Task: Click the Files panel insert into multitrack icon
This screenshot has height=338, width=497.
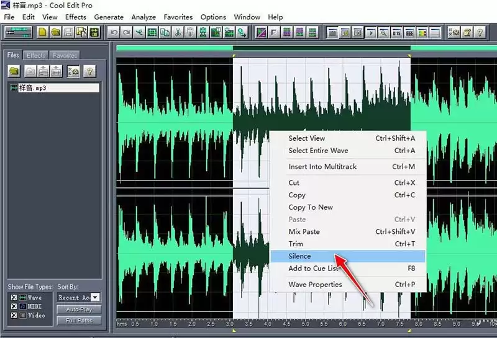Action: tap(43, 71)
